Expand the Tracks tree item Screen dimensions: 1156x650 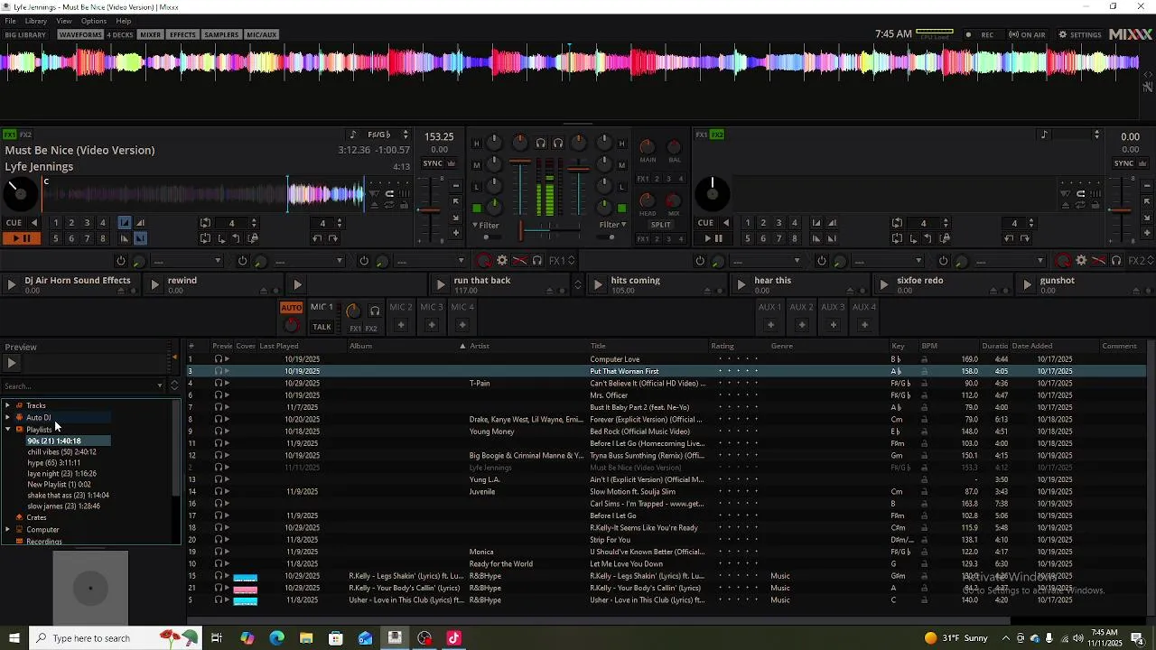pos(8,405)
